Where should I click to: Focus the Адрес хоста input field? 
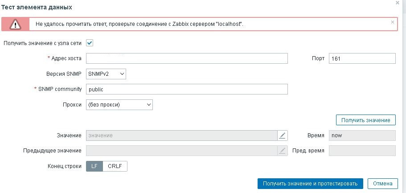(187, 58)
